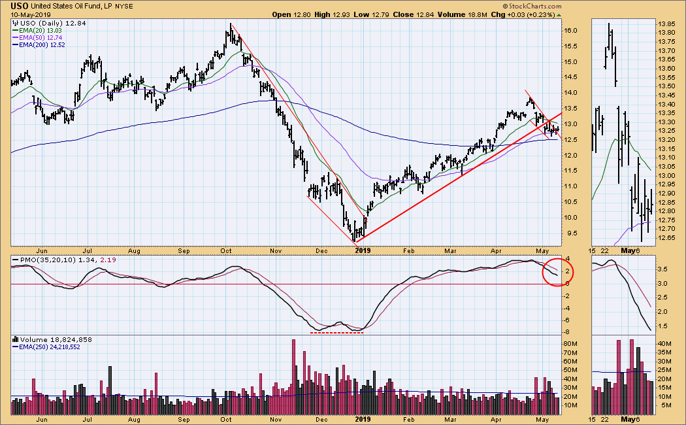Screen dimensions: 686x425
Task: Click the EMA(250) 24,218,552 legend entry
Action: 46,347
